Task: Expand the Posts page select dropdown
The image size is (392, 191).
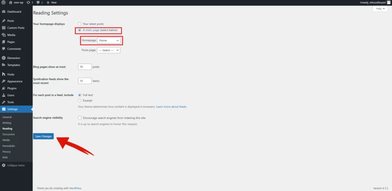Action: click(109, 50)
